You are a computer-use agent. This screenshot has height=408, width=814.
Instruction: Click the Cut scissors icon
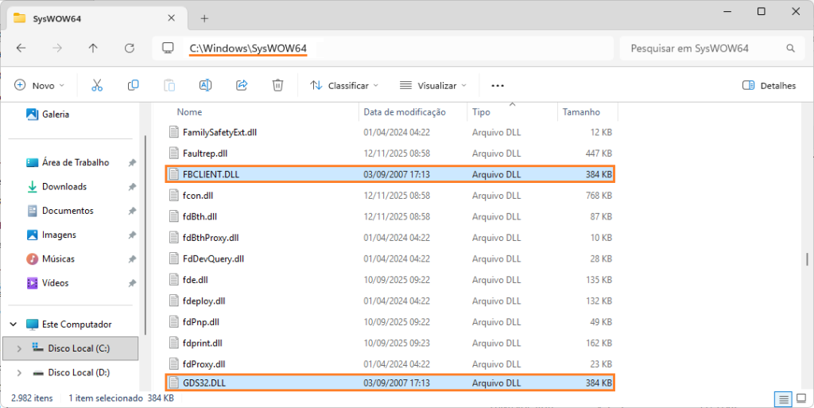[x=97, y=85]
